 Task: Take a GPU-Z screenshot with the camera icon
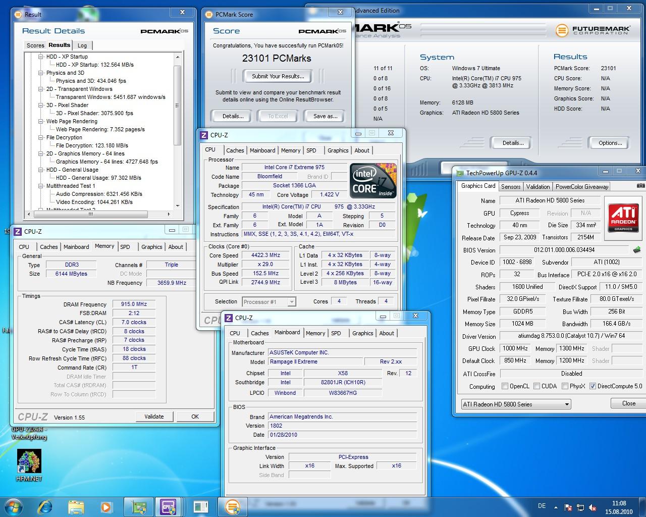tap(640, 186)
